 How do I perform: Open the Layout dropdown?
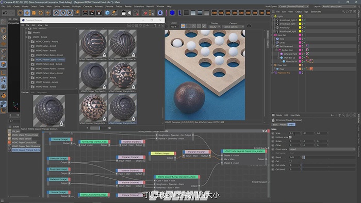tap(339, 6)
